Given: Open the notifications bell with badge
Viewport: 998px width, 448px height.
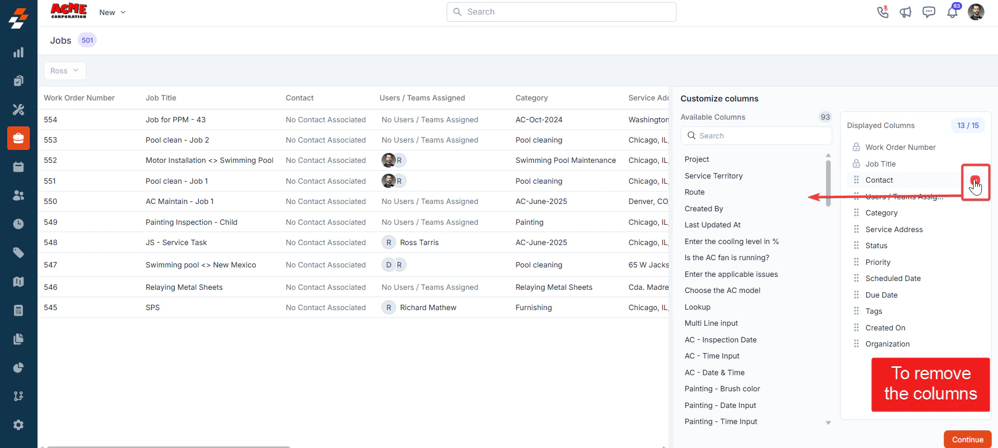Looking at the screenshot, I should pyautogui.click(x=953, y=11).
